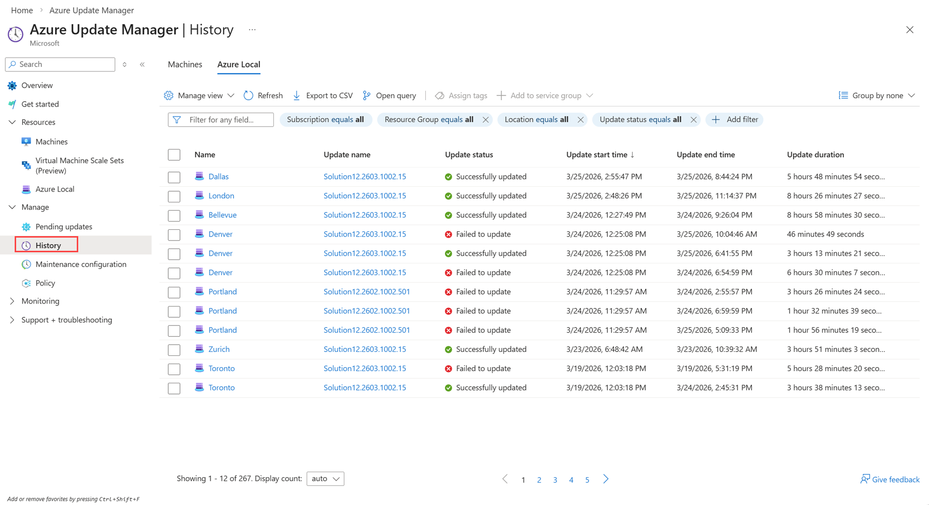Export the history list to CSV

(323, 95)
